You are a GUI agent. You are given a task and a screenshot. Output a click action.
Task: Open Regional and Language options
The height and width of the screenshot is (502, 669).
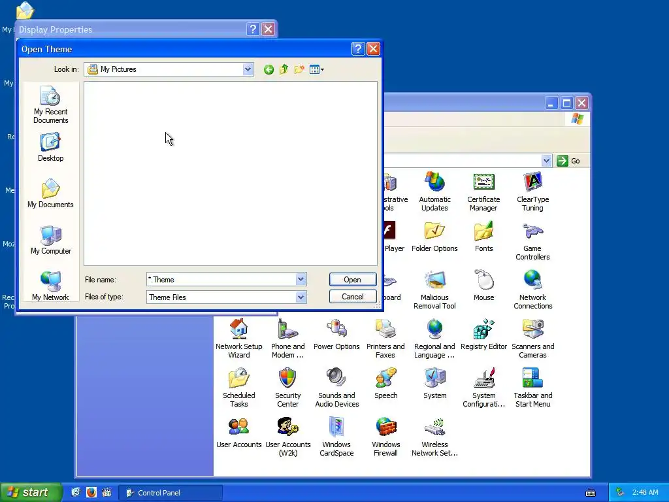434,339
